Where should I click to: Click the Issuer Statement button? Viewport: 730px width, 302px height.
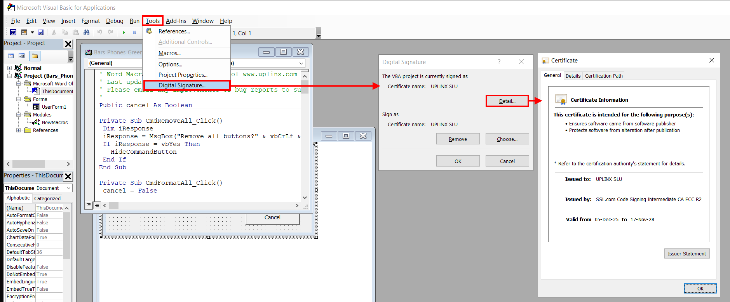(x=686, y=253)
